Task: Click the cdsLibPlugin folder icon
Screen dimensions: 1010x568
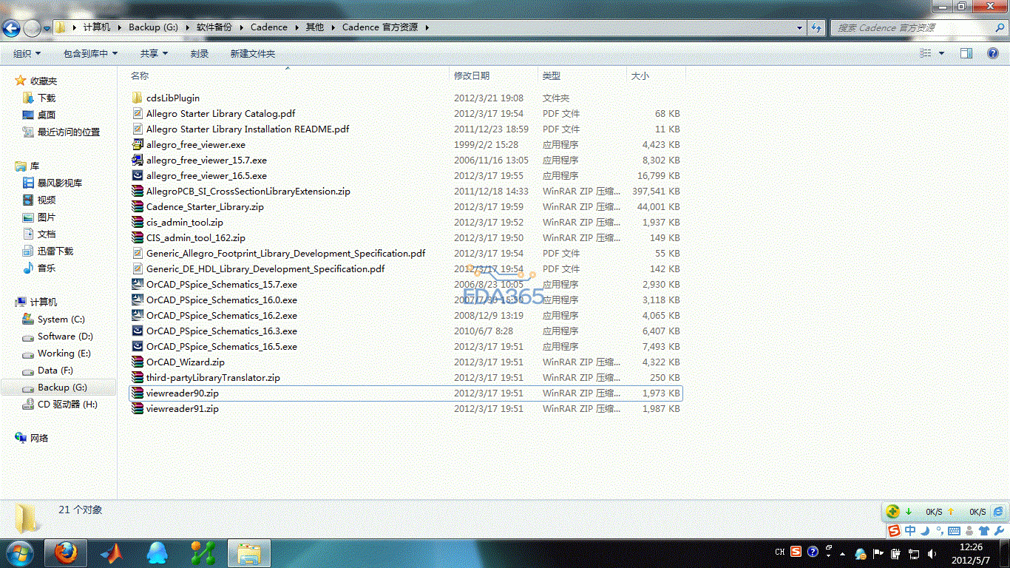Action: click(137, 98)
